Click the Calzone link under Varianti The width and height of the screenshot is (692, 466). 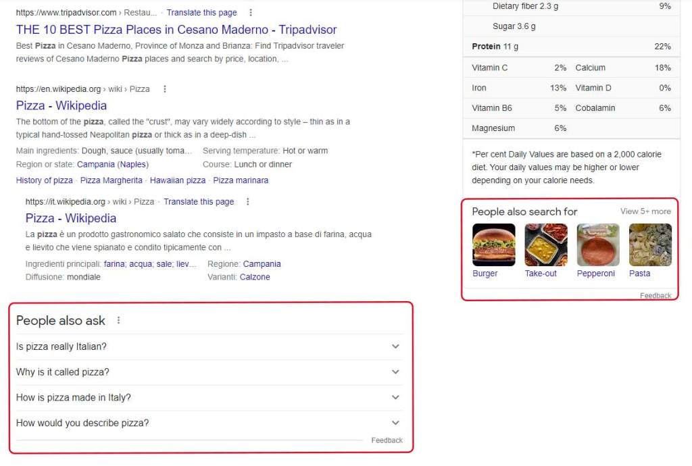tap(255, 277)
